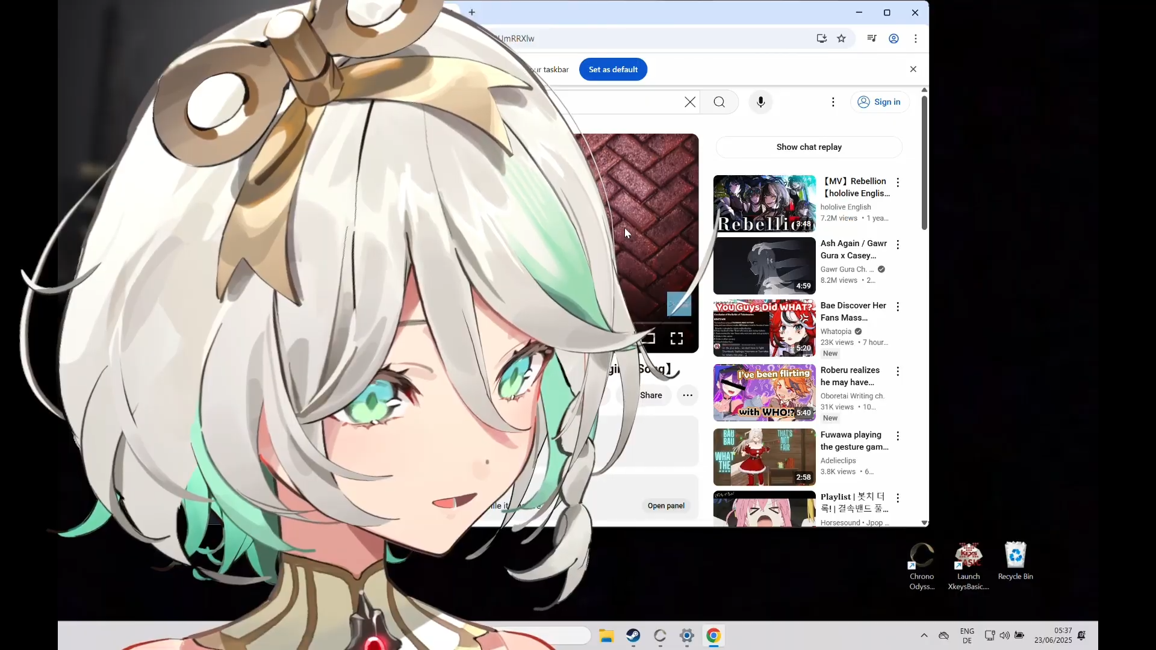Screen dimensions: 1156x650
Task: Bookmark this page with star icon
Action: tap(842, 39)
